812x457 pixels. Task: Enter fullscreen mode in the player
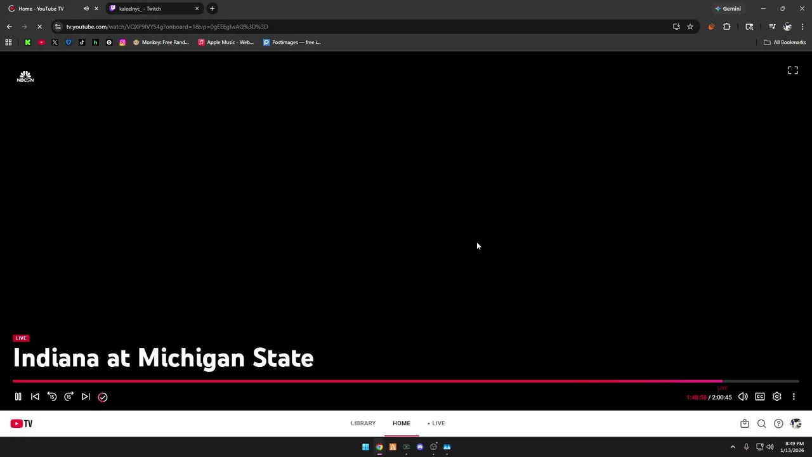coord(793,70)
